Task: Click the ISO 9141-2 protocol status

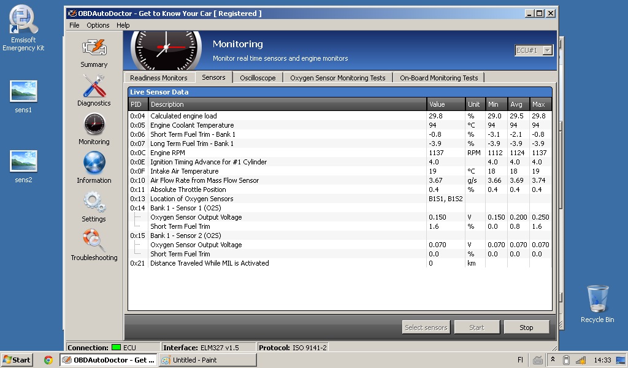Action: 310,348
